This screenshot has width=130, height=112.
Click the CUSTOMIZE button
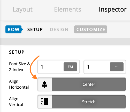91,29
